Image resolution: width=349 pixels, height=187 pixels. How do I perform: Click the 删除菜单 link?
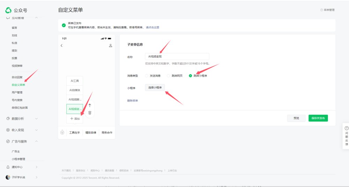pos(133,101)
